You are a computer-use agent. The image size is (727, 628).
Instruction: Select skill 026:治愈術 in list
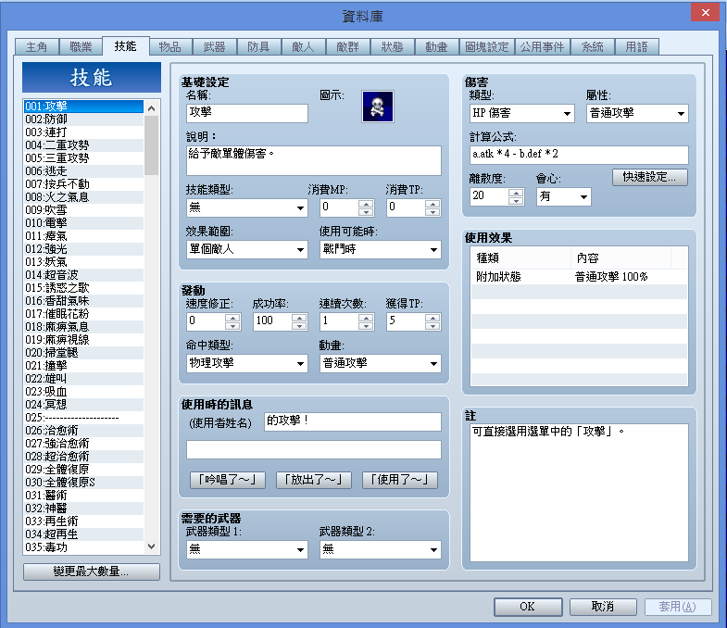[83, 431]
